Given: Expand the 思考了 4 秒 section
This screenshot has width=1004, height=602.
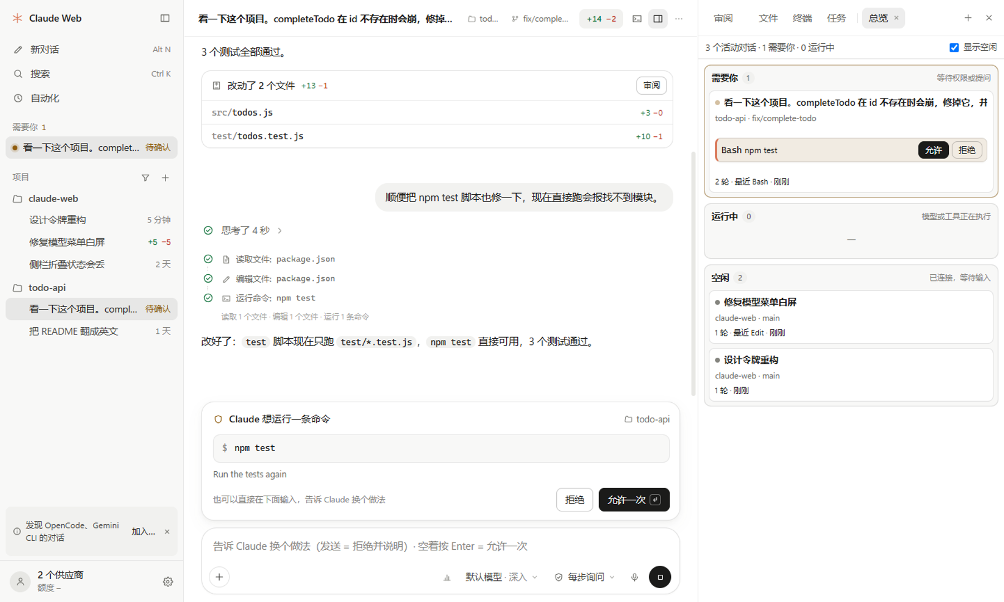Looking at the screenshot, I should [244, 230].
